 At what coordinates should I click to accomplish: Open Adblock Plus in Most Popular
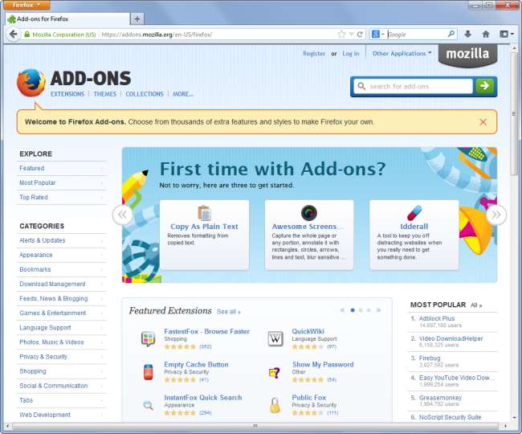pyautogui.click(x=437, y=318)
